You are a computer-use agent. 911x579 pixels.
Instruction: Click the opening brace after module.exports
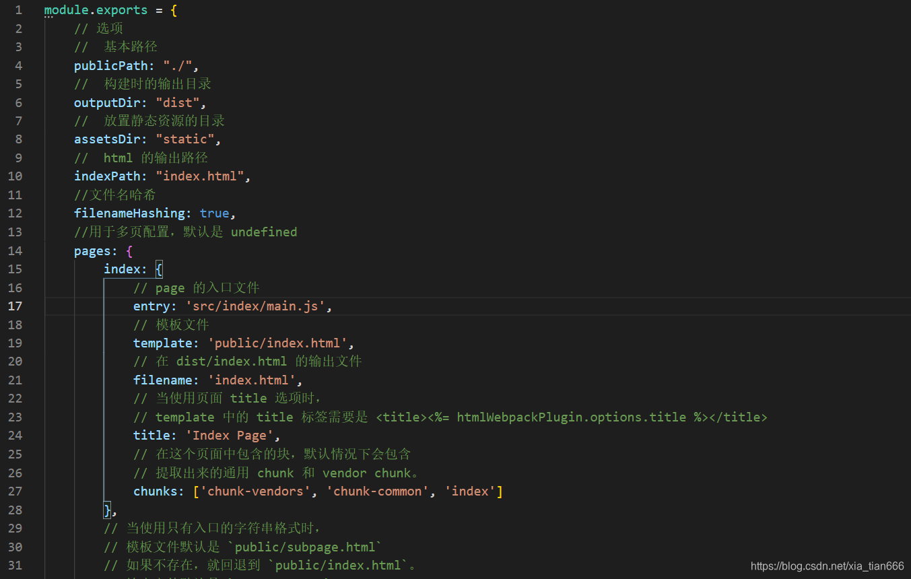174,9
